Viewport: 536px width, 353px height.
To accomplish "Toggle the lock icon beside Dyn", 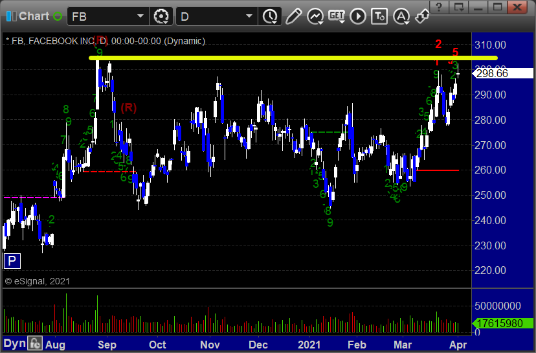I will click(x=35, y=343).
